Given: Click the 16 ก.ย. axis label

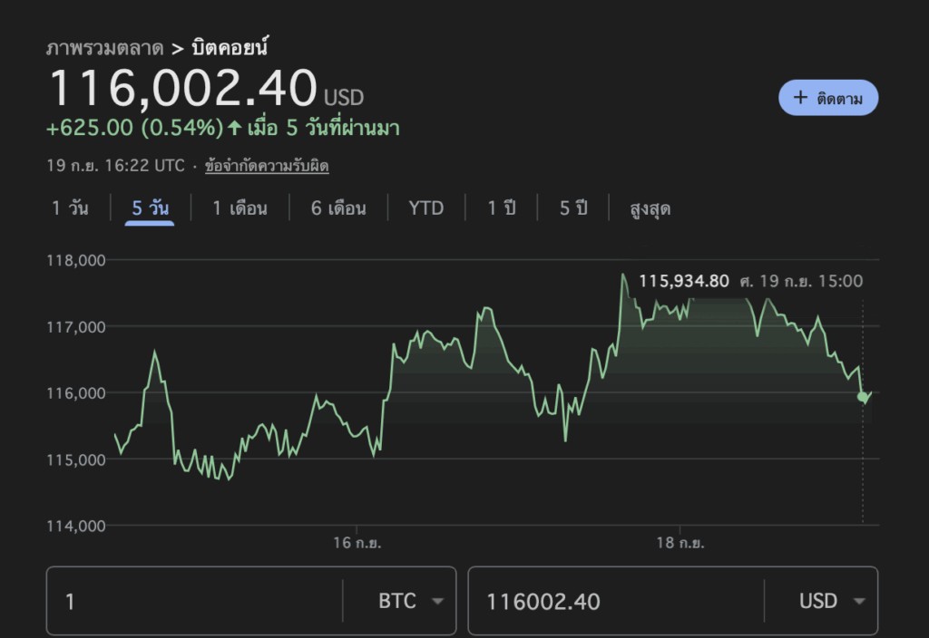Looking at the screenshot, I should [x=357, y=543].
